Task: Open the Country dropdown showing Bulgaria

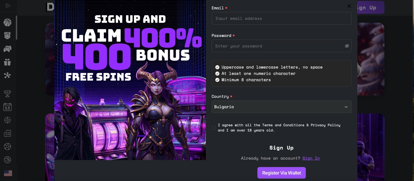Action: [x=281, y=107]
